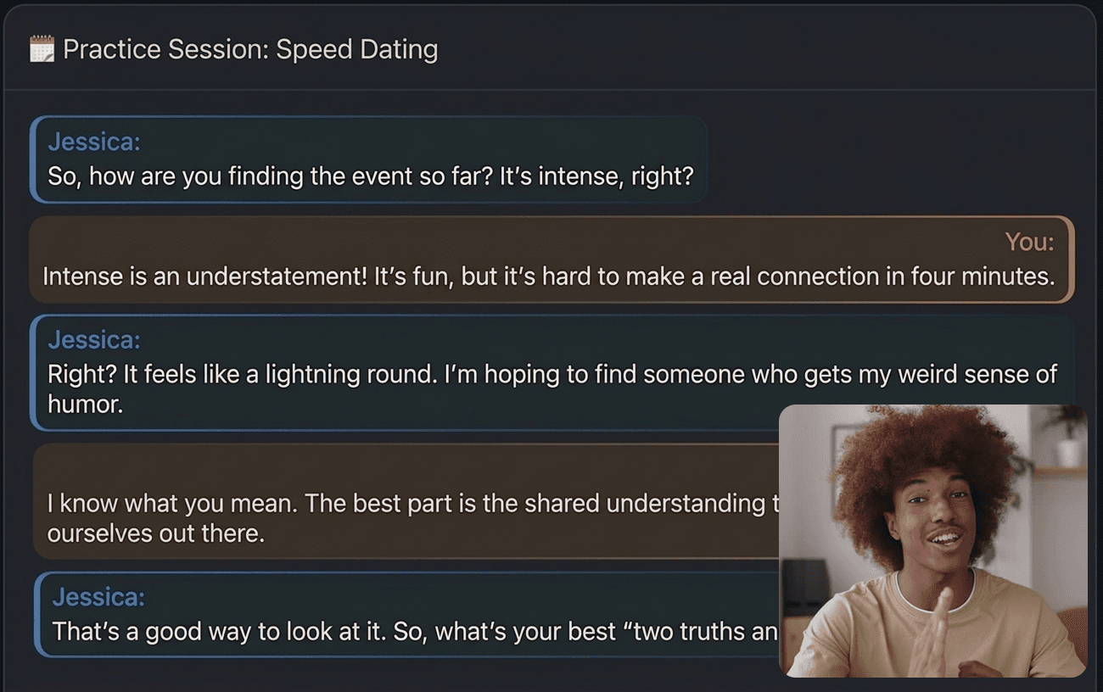1103x692 pixels.
Task: Click Jessica's name above the "lightning round" message
Action: (x=94, y=340)
